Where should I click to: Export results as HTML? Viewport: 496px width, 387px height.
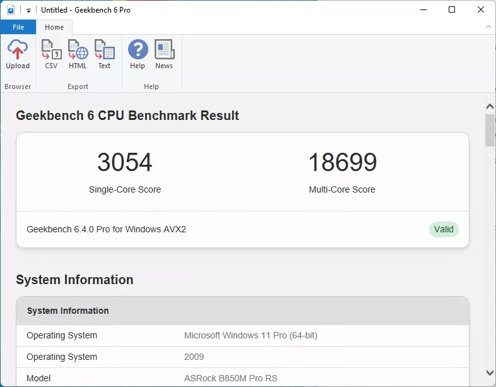click(78, 55)
